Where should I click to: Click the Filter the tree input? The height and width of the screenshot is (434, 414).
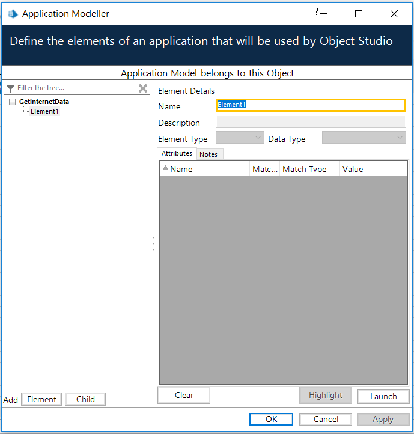[x=77, y=88]
